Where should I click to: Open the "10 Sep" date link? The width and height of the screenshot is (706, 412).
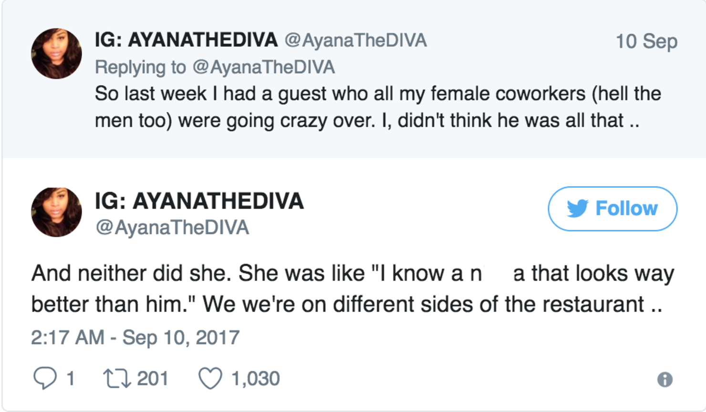[x=646, y=41]
